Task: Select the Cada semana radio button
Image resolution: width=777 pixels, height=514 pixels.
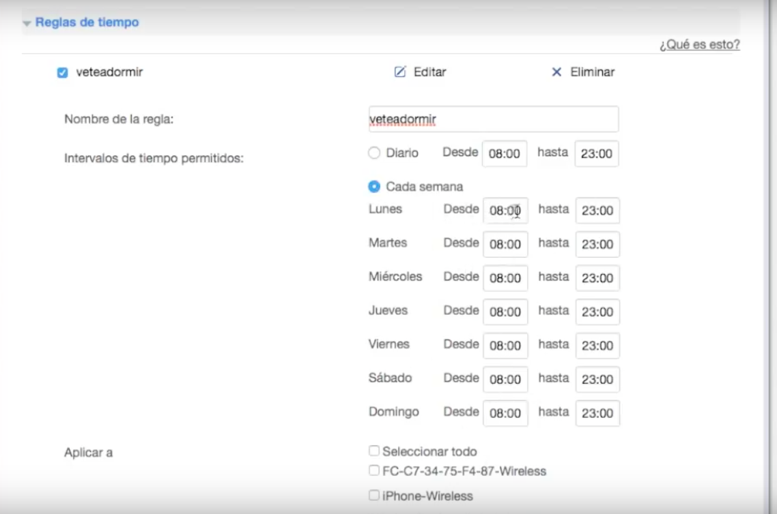Action: 373,186
